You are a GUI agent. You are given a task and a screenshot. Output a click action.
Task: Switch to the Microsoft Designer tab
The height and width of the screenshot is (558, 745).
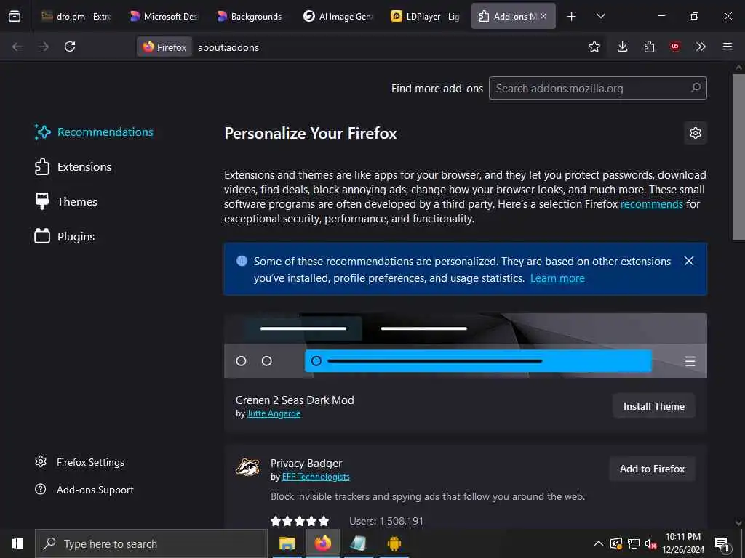click(164, 16)
